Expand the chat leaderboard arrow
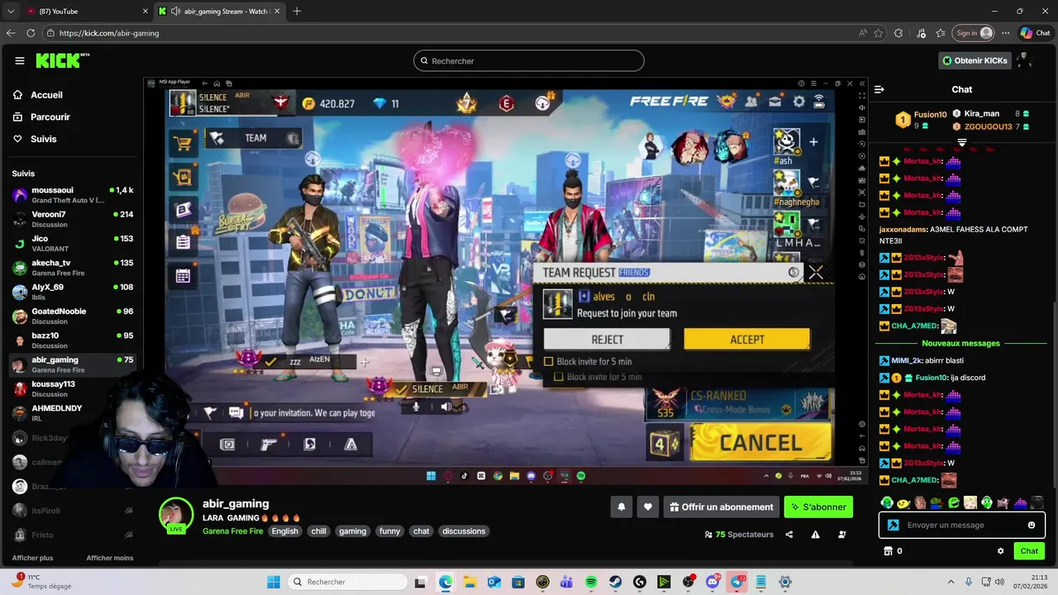This screenshot has width=1058, height=595. click(x=962, y=143)
